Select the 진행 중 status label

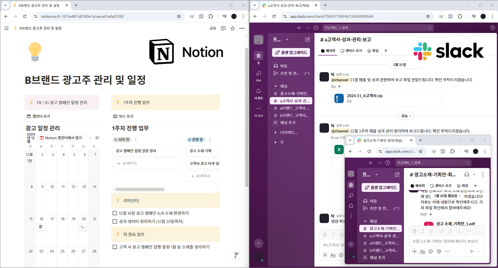[196, 140]
